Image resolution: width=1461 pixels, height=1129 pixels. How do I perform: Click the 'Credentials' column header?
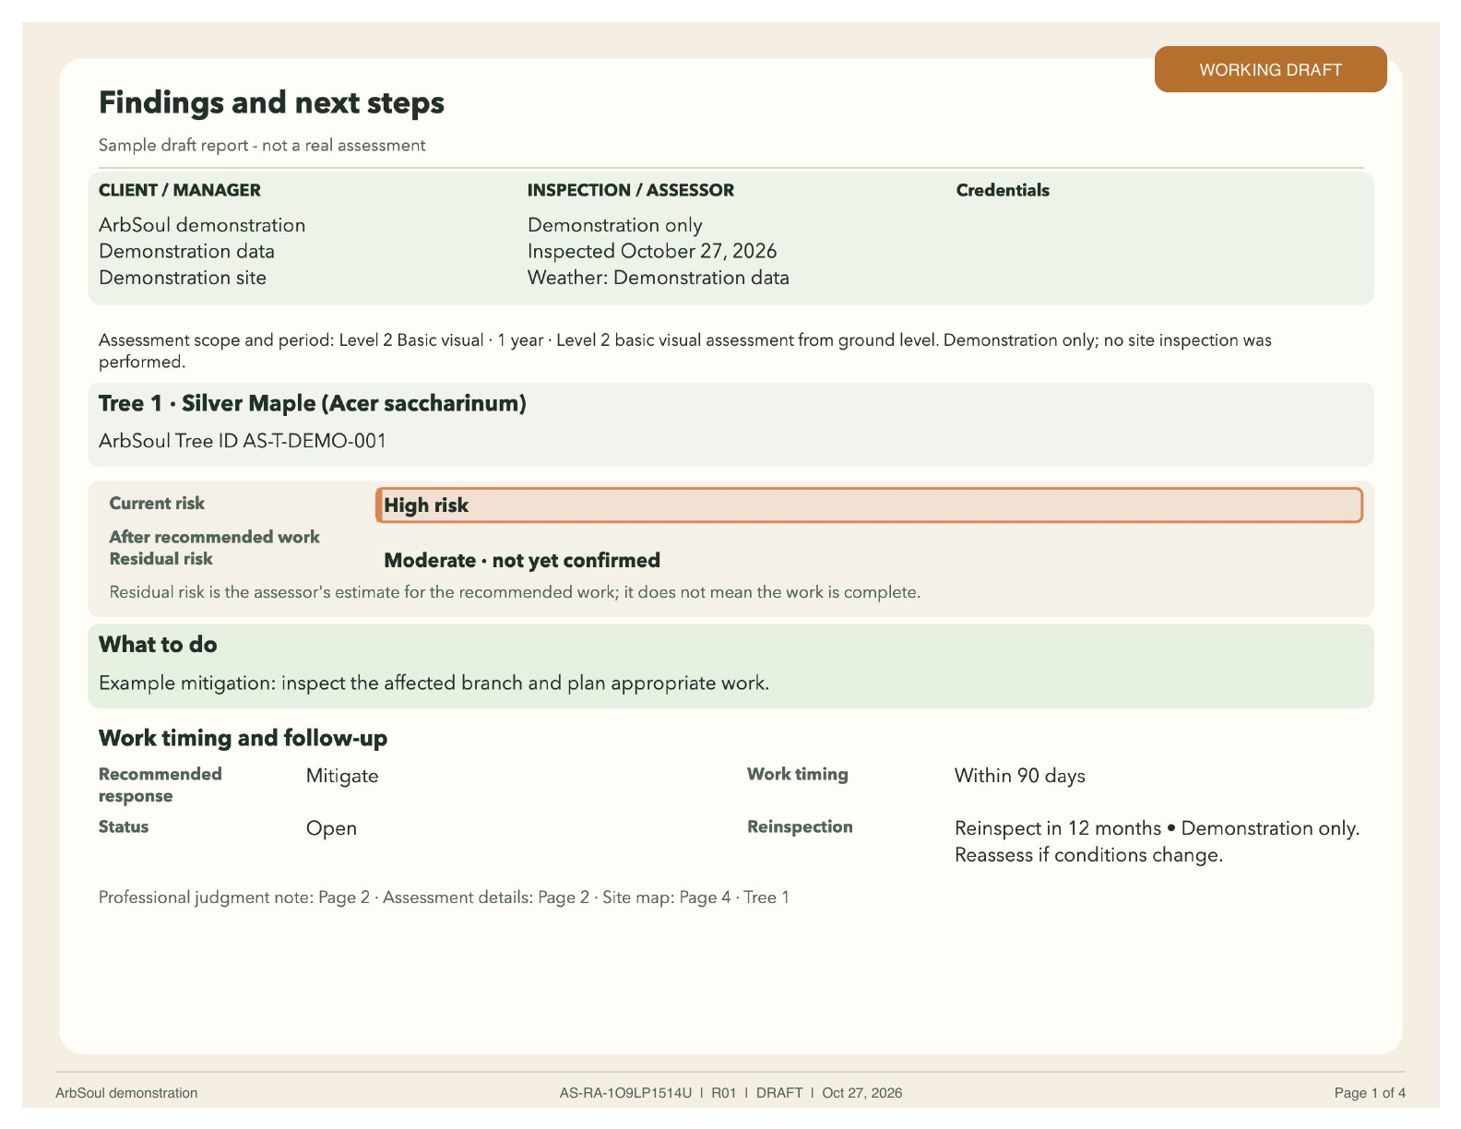coord(1003,190)
